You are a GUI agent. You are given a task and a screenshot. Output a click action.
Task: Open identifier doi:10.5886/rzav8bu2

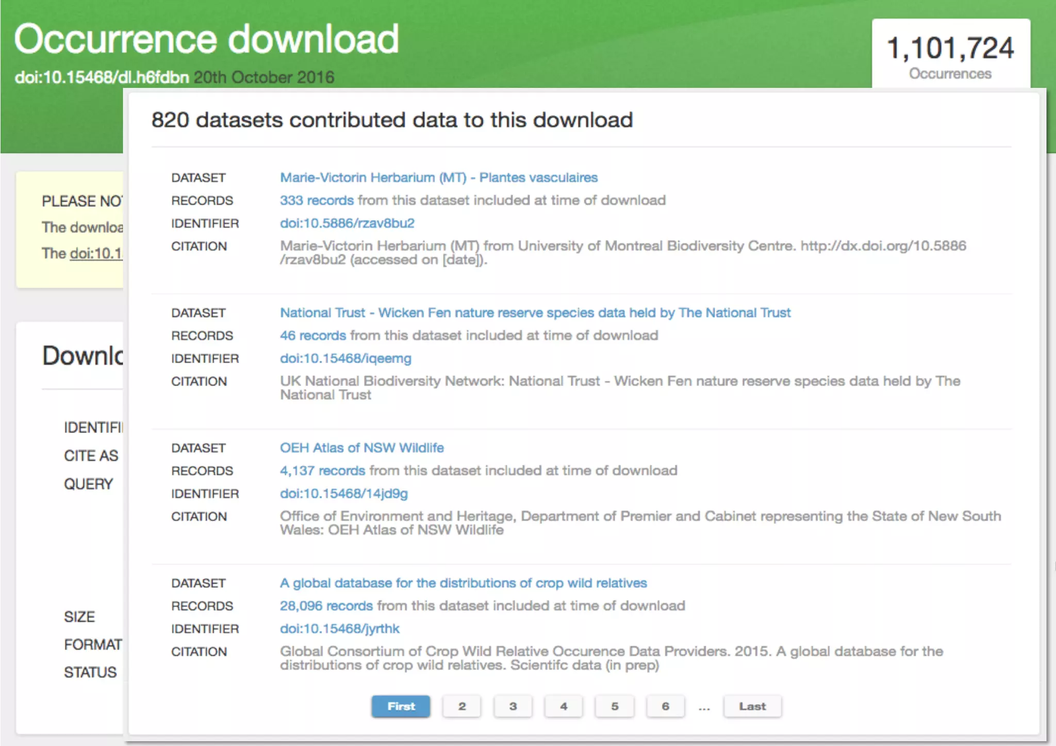[x=347, y=223]
